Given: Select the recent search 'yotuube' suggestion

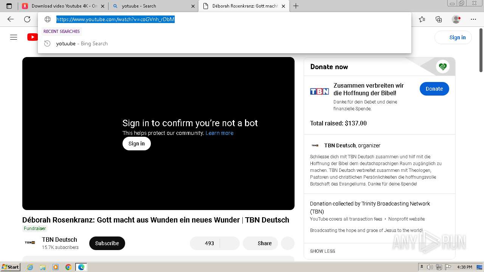Looking at the screenshot, I should (225, 43).
